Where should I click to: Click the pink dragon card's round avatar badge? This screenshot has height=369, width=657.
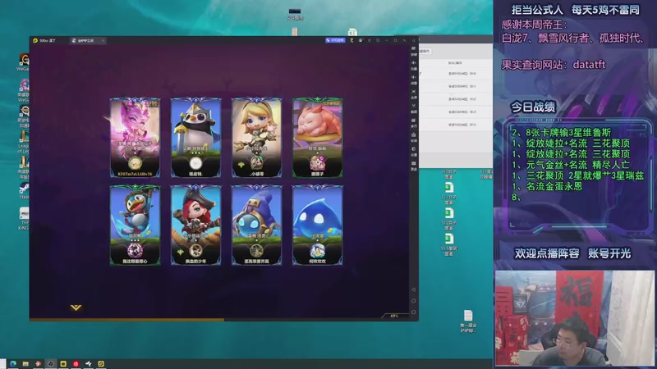point(317,163)
